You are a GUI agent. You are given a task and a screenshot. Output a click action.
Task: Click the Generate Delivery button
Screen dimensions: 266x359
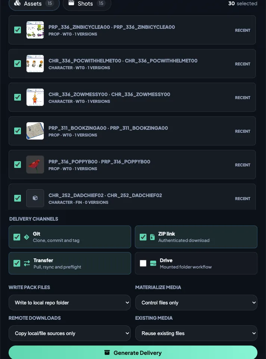(133, 353)
